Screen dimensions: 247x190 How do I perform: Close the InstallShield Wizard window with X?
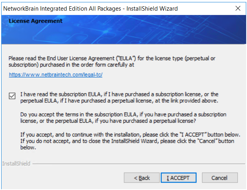pos(238,8)
